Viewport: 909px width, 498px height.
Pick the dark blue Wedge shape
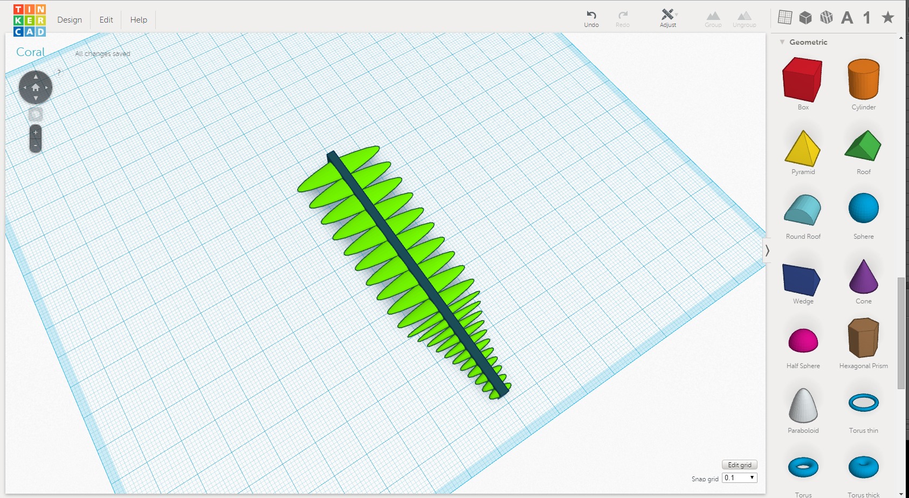(802, 279)
